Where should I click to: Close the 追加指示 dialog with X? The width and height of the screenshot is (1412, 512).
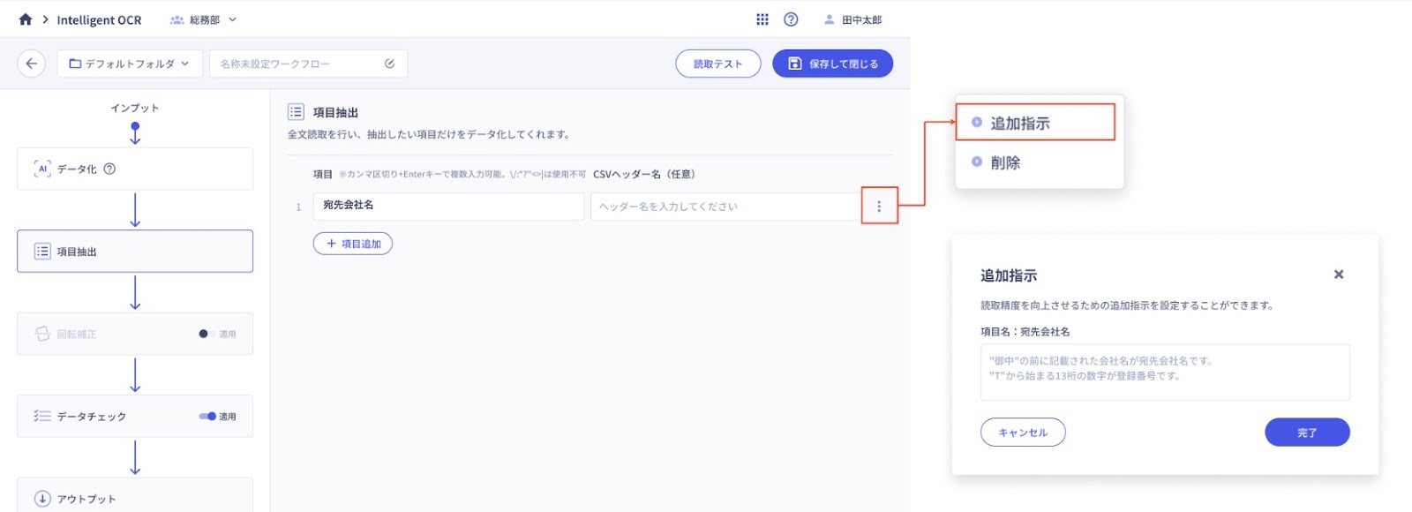click(x=1339, y=275)
